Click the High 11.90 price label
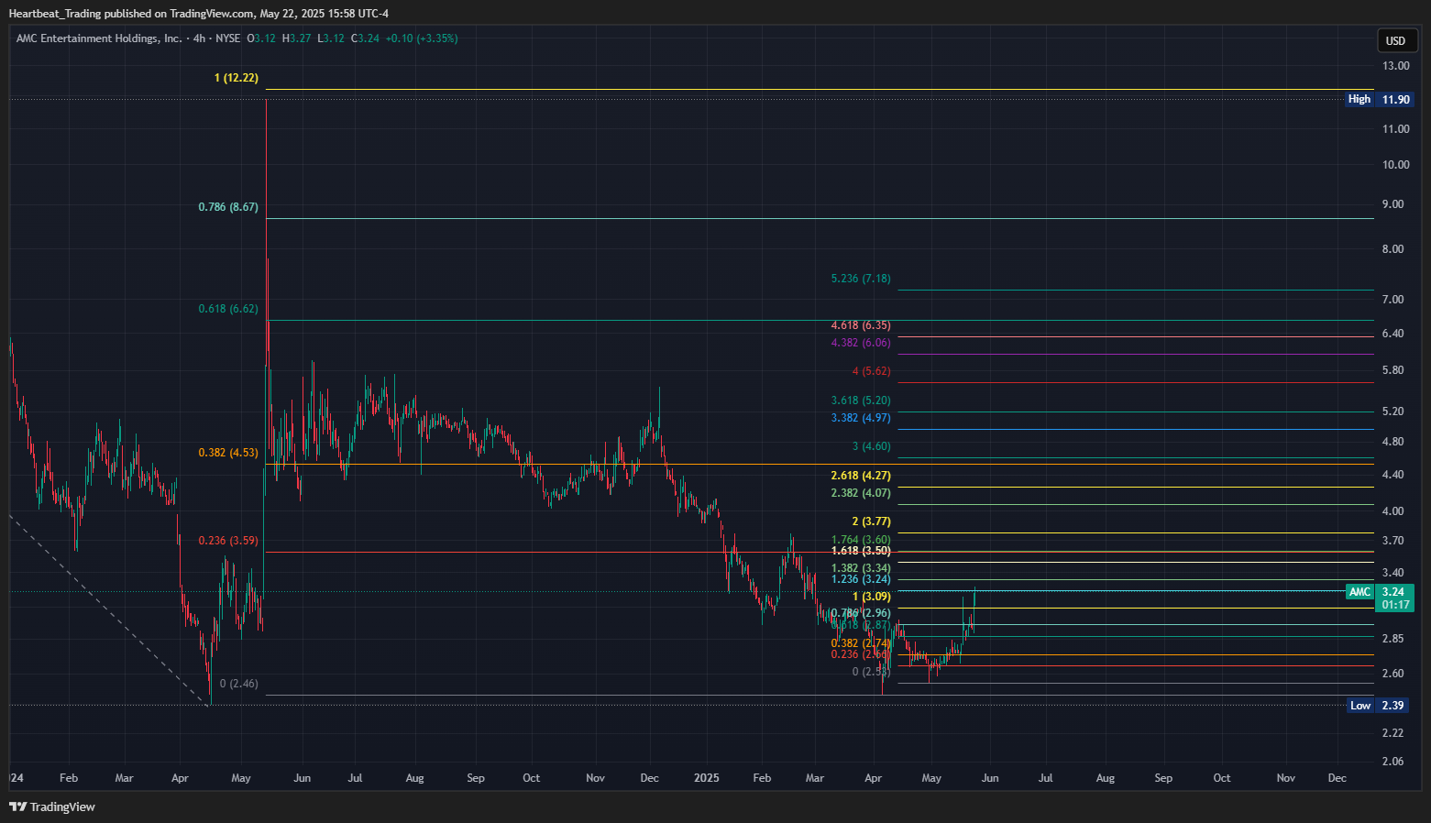Image resolution: width=1431 pixels, height=823 pixels. coord(1379,99)
